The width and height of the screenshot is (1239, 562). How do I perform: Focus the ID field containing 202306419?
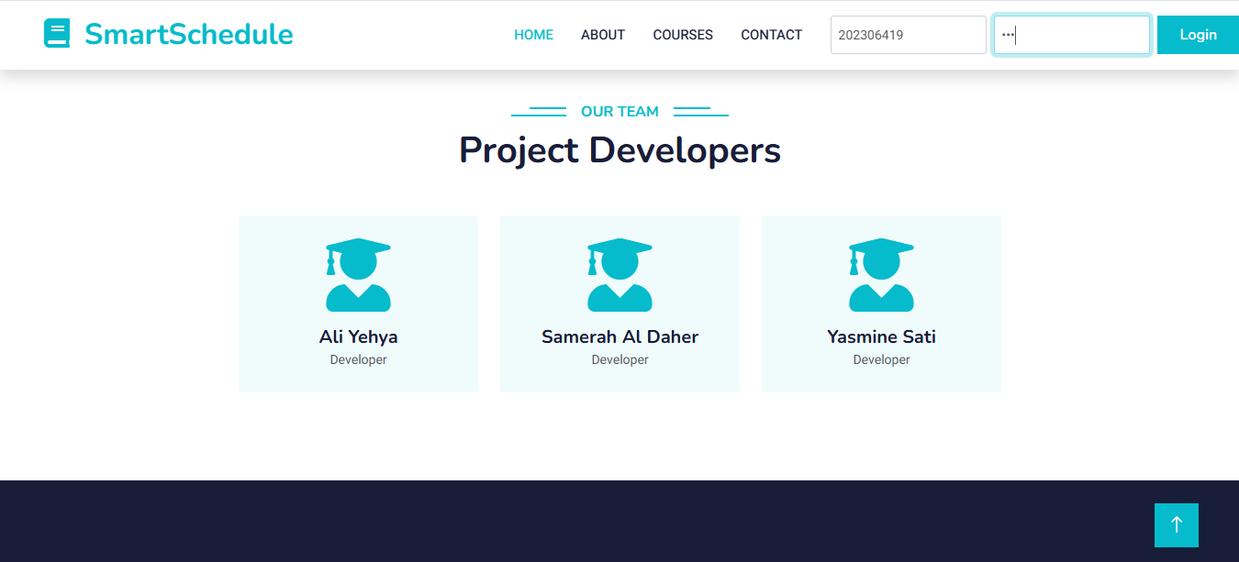[908, 35]
